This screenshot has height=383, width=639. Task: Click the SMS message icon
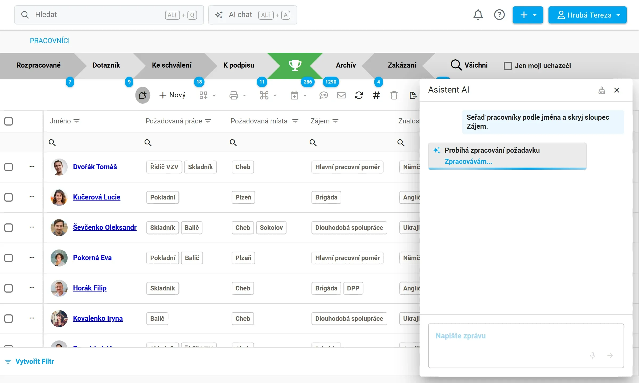point(323,95)
